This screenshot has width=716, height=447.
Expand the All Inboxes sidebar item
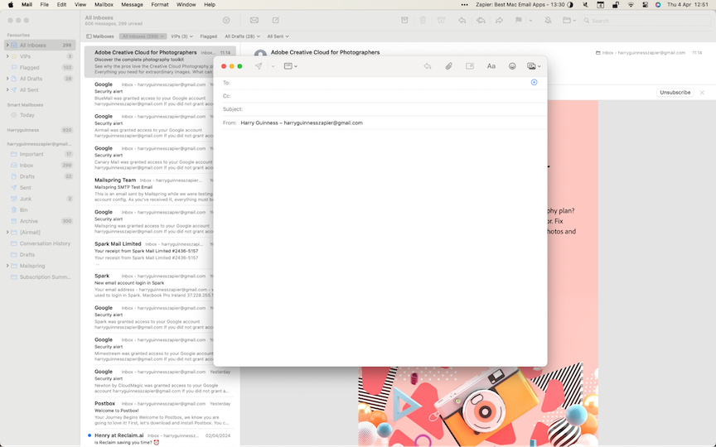(x=7, y=46)
